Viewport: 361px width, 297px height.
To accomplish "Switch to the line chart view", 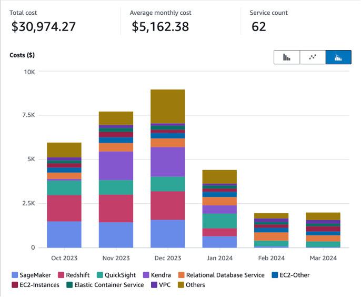I will coord(313,57).
